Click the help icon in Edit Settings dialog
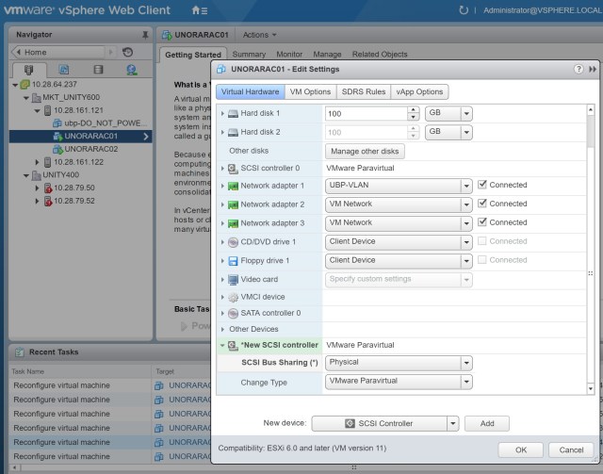 click(578, 70)
